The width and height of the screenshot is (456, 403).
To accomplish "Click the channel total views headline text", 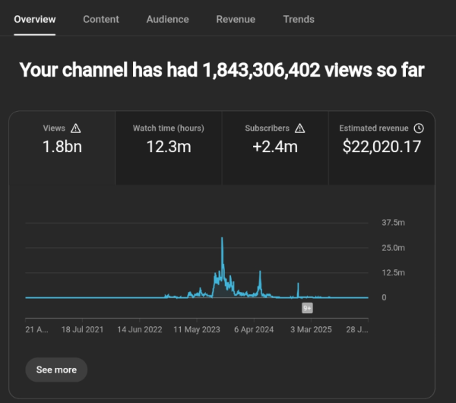I will pyautogui.click(x=221, y=70).
